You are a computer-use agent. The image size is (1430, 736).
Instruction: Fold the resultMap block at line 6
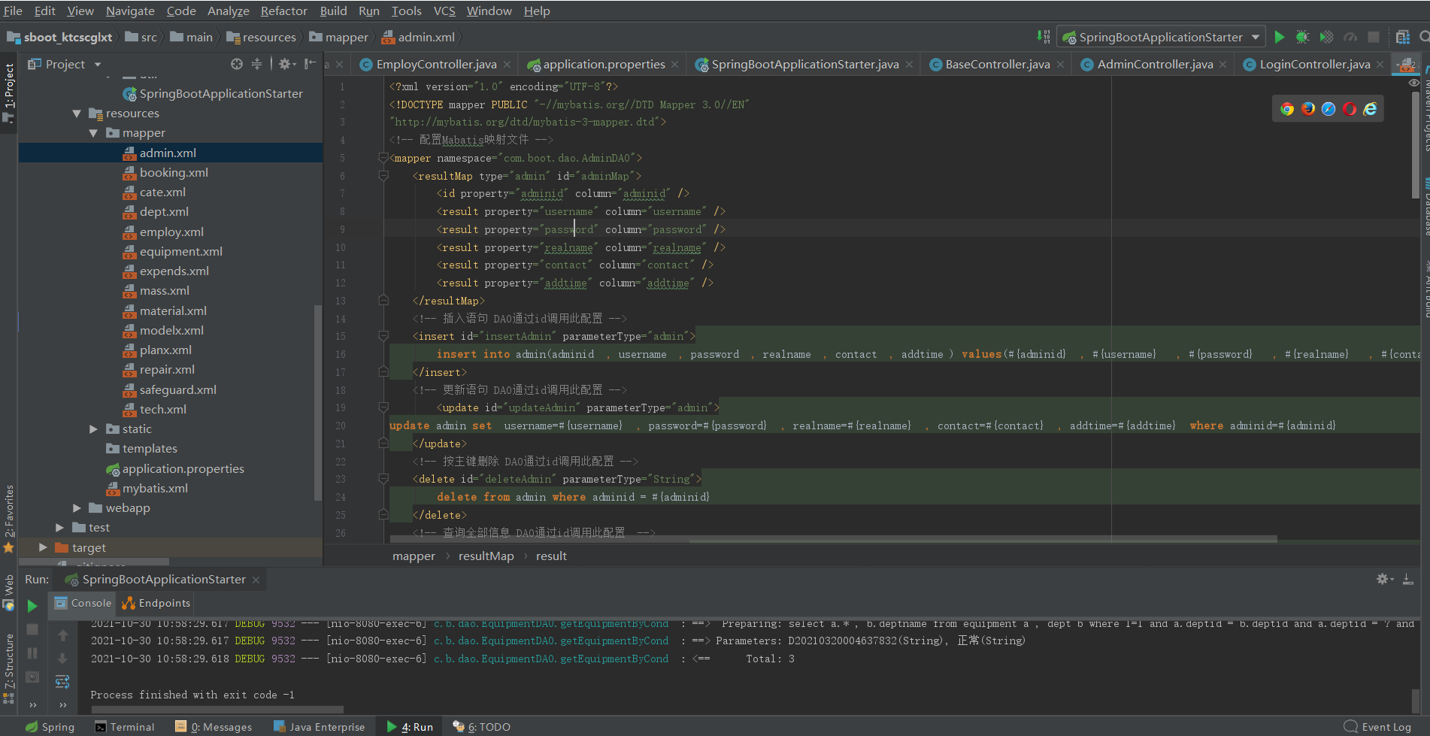point(383,176)
